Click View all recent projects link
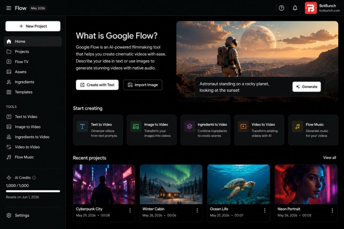344x229 pixels. [329, 158]
